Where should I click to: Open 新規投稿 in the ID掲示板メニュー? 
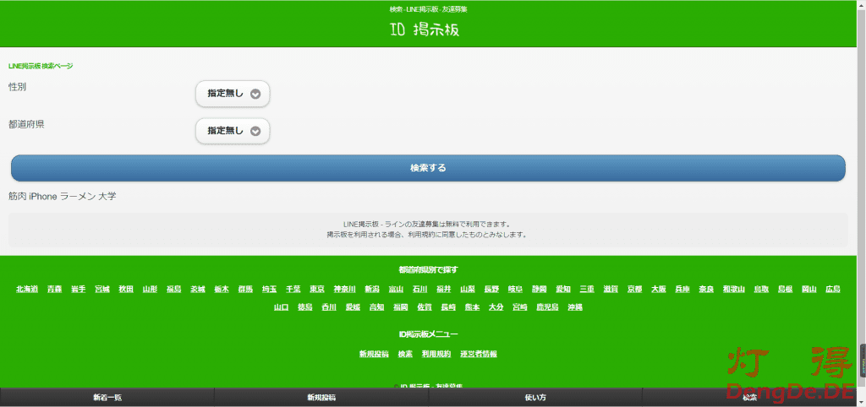(373, 354)
